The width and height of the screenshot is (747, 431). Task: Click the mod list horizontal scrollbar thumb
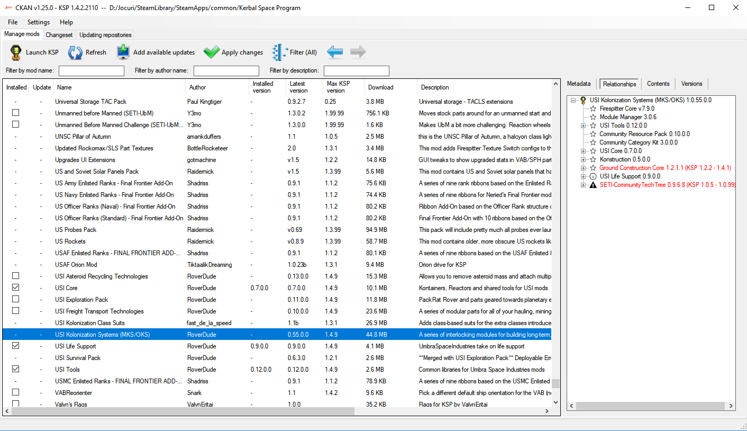(x=183, y=411)
